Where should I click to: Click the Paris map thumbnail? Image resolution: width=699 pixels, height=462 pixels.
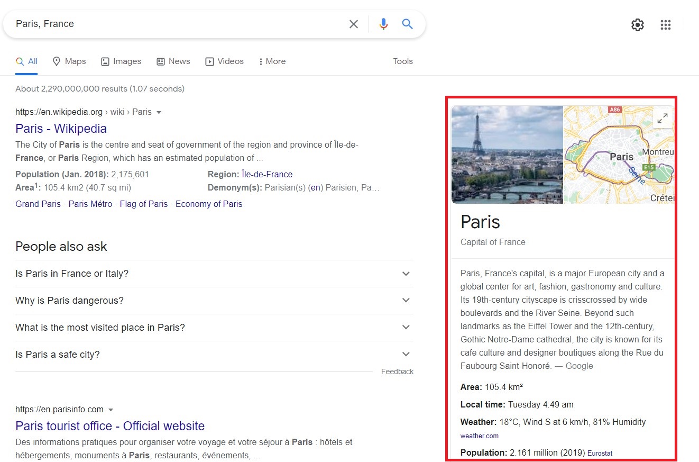click(x=619, y=155)
